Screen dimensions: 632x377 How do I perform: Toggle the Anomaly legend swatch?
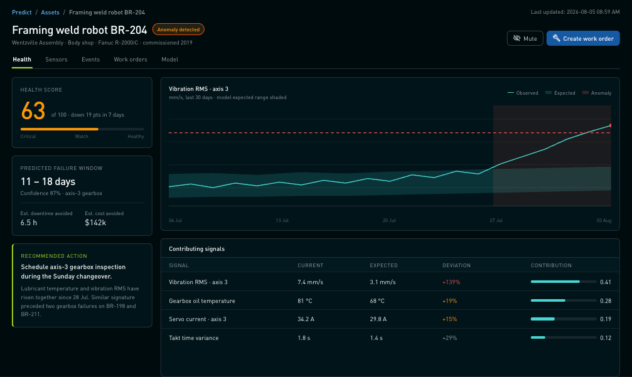click(x=585, y=93)
